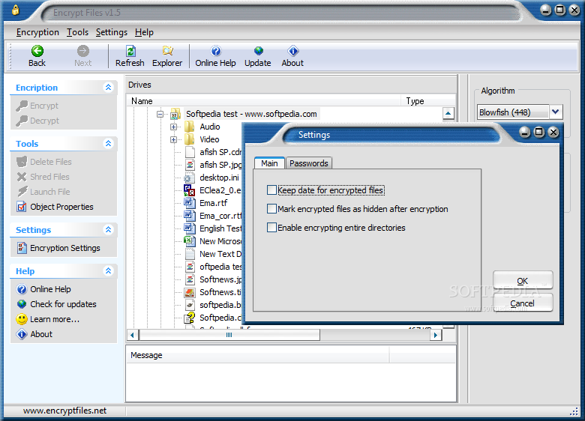Select the Main tab in Settings
585x421 pixels.
[x=269, y=163]
